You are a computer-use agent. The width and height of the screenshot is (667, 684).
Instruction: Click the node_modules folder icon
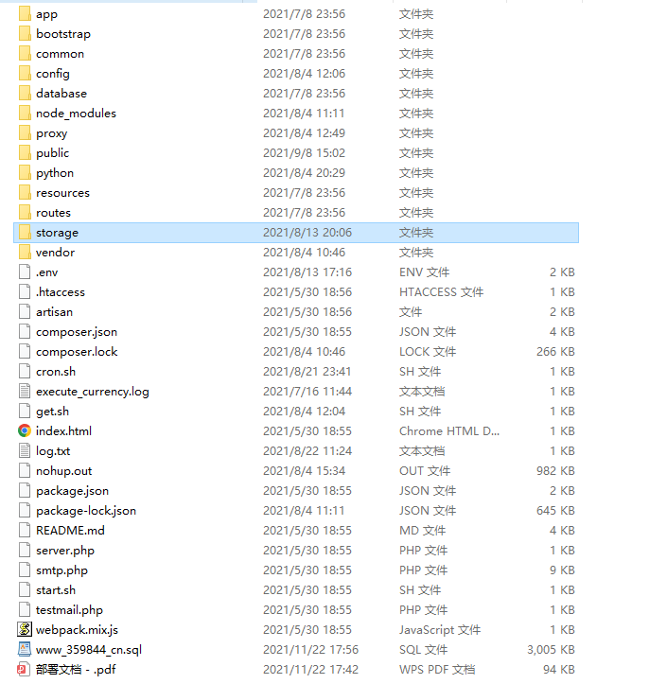[x=25, y=113]
